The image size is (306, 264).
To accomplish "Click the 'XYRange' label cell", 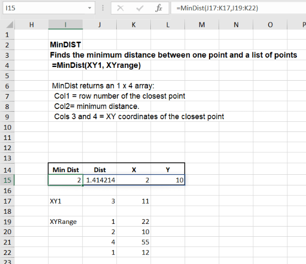I will coord(66,222).
